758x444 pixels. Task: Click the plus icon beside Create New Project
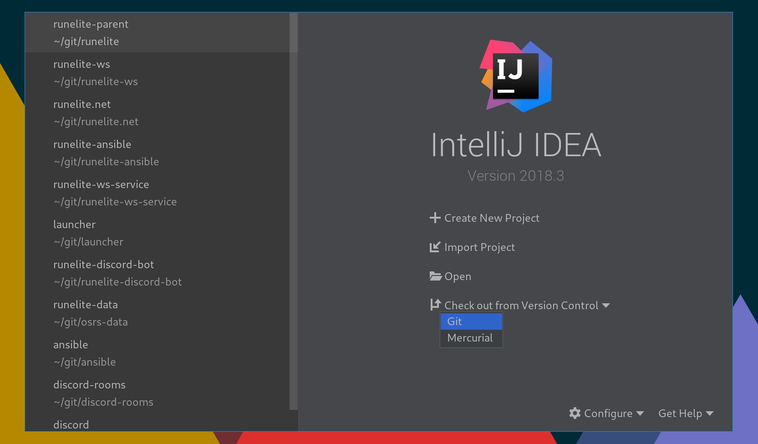435,218
